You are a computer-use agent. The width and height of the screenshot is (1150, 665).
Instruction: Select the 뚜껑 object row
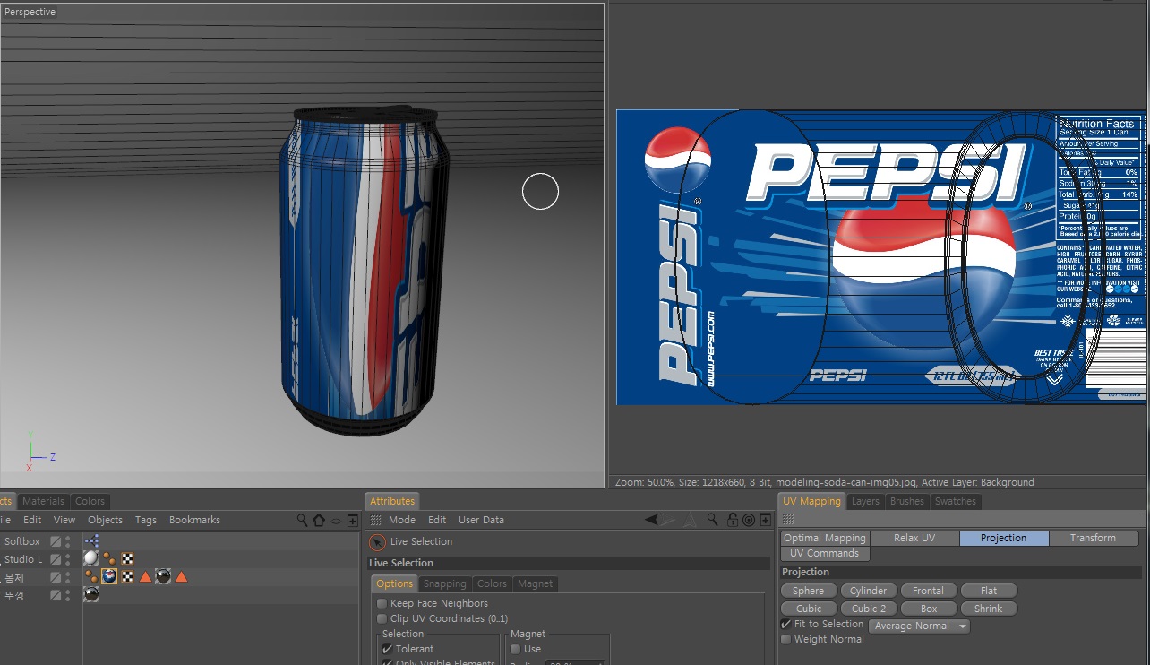pos(15,594)
